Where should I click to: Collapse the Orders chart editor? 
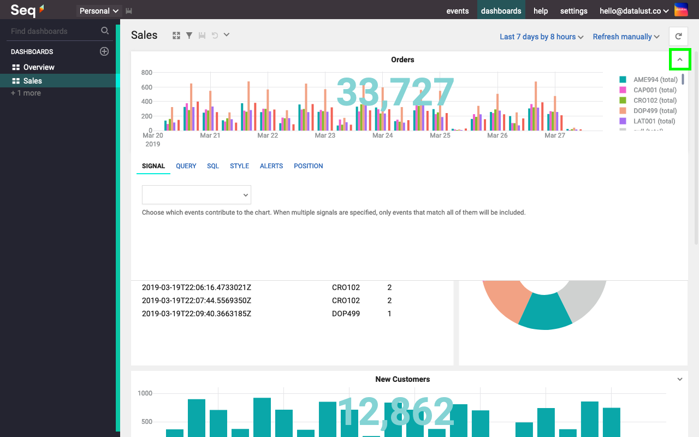680,60
